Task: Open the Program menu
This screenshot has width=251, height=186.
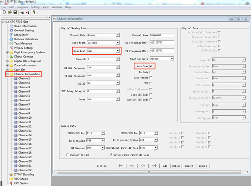Action: click(x=22, y=7)
